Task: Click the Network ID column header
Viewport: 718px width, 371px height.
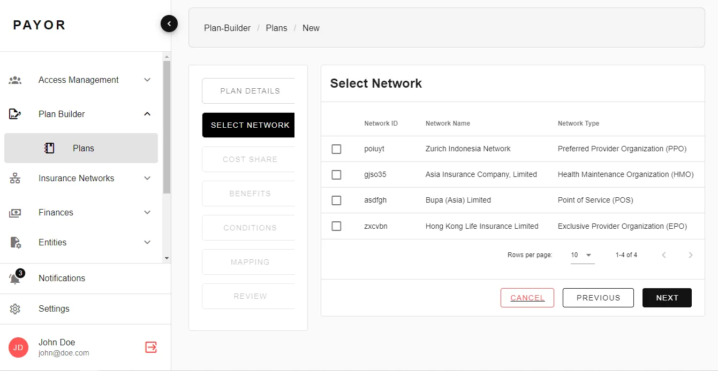Action: (x=381, y=123)
